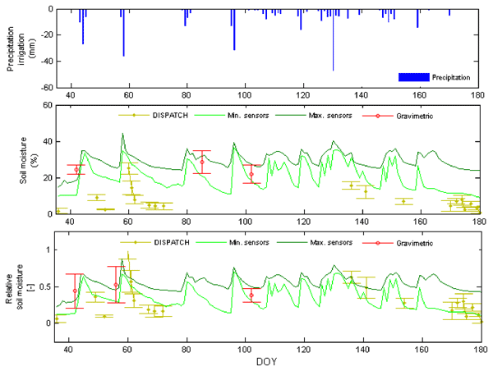Click Max. sensors legend line in Relative soil moisture panel

tap(299, 242)
